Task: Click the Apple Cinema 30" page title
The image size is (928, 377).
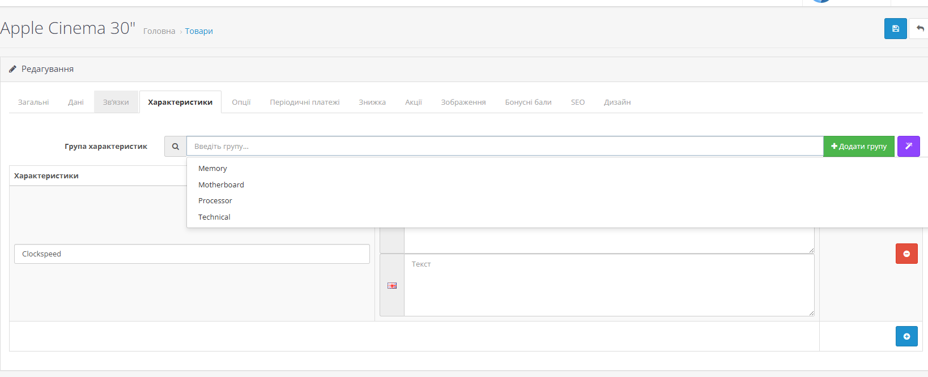Action: 67,28
